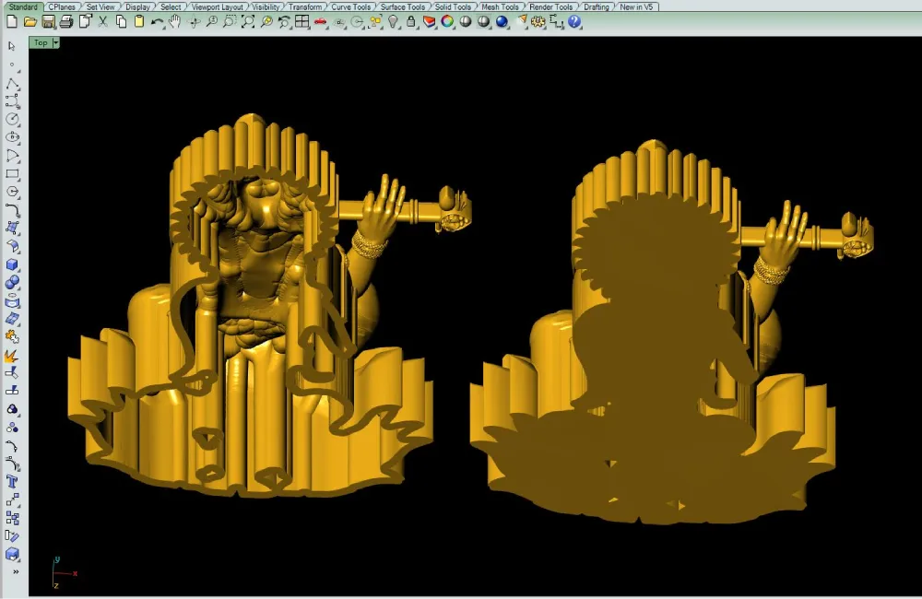Switch to the Select tab
Image resolution: width=922 pixels, height=599 pixels.
(171, 7)
